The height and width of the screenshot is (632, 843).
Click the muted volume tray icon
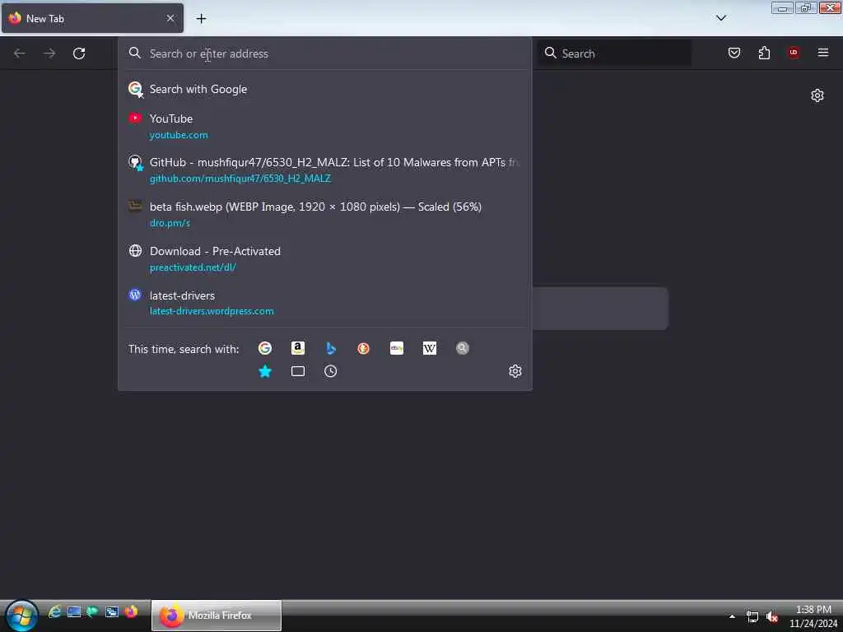(772, 616)
